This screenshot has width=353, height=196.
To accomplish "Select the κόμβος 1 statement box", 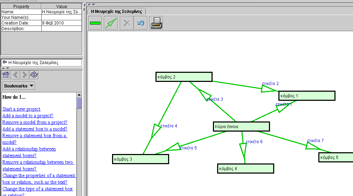I will (x=307, y=96).
